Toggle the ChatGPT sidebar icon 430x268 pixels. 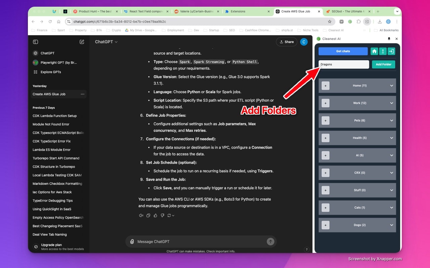(x=36, y=42)
